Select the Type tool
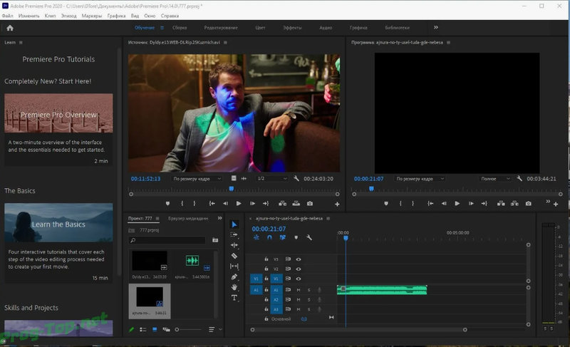This screenshot has height=347, width=570. (234, 298)
